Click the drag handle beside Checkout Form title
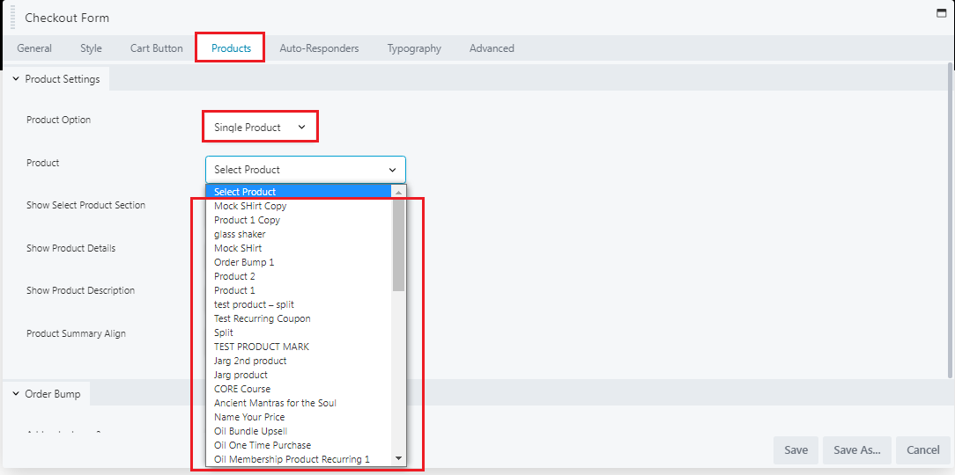955x475 pixels. click(12, 18)
